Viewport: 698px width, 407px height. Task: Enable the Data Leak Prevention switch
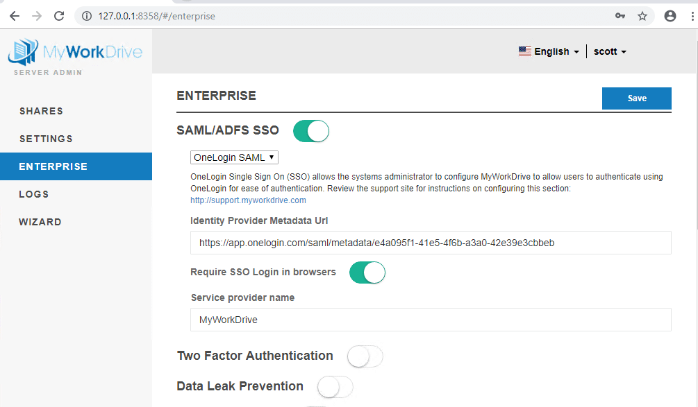pos(335,387)
